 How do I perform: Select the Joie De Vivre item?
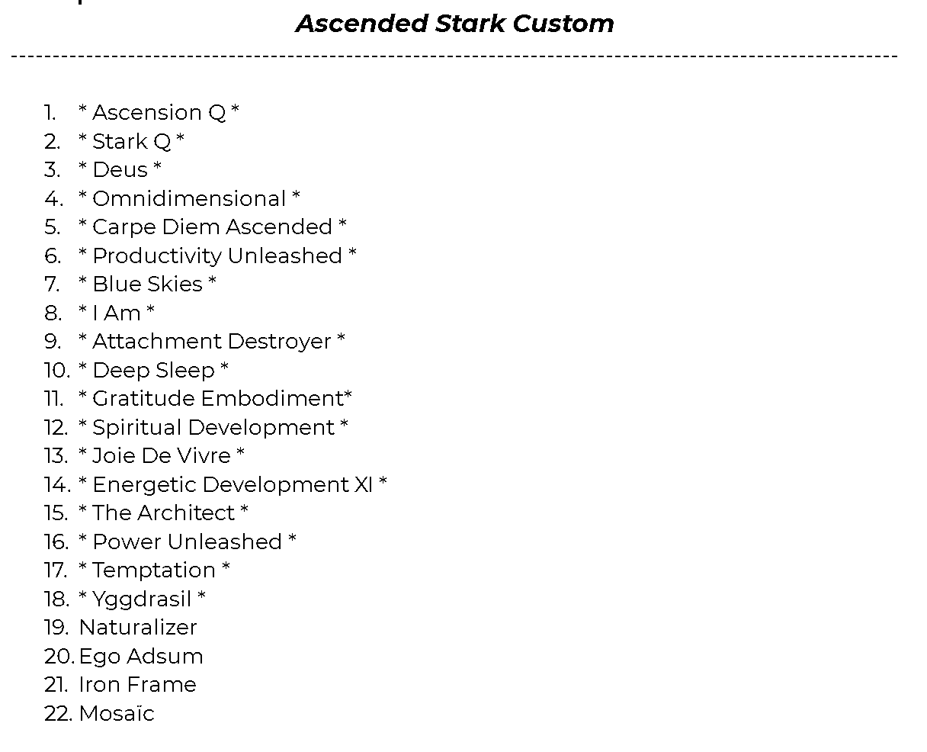click(161, 456)
